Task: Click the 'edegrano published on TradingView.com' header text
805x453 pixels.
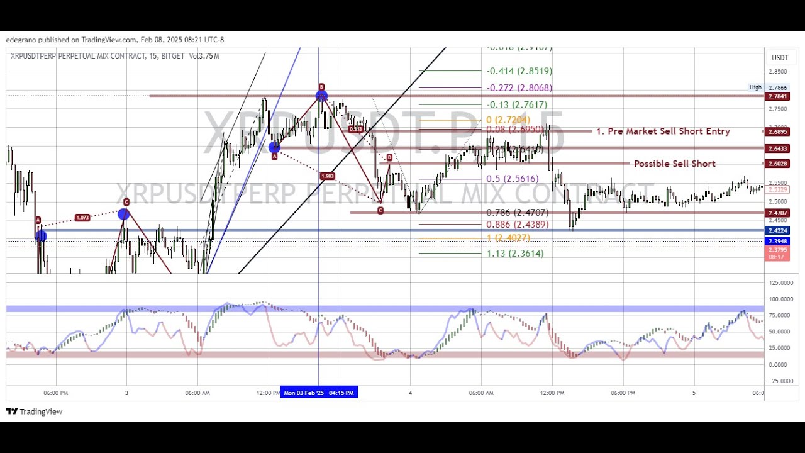Action: click(x=71, y=40)
